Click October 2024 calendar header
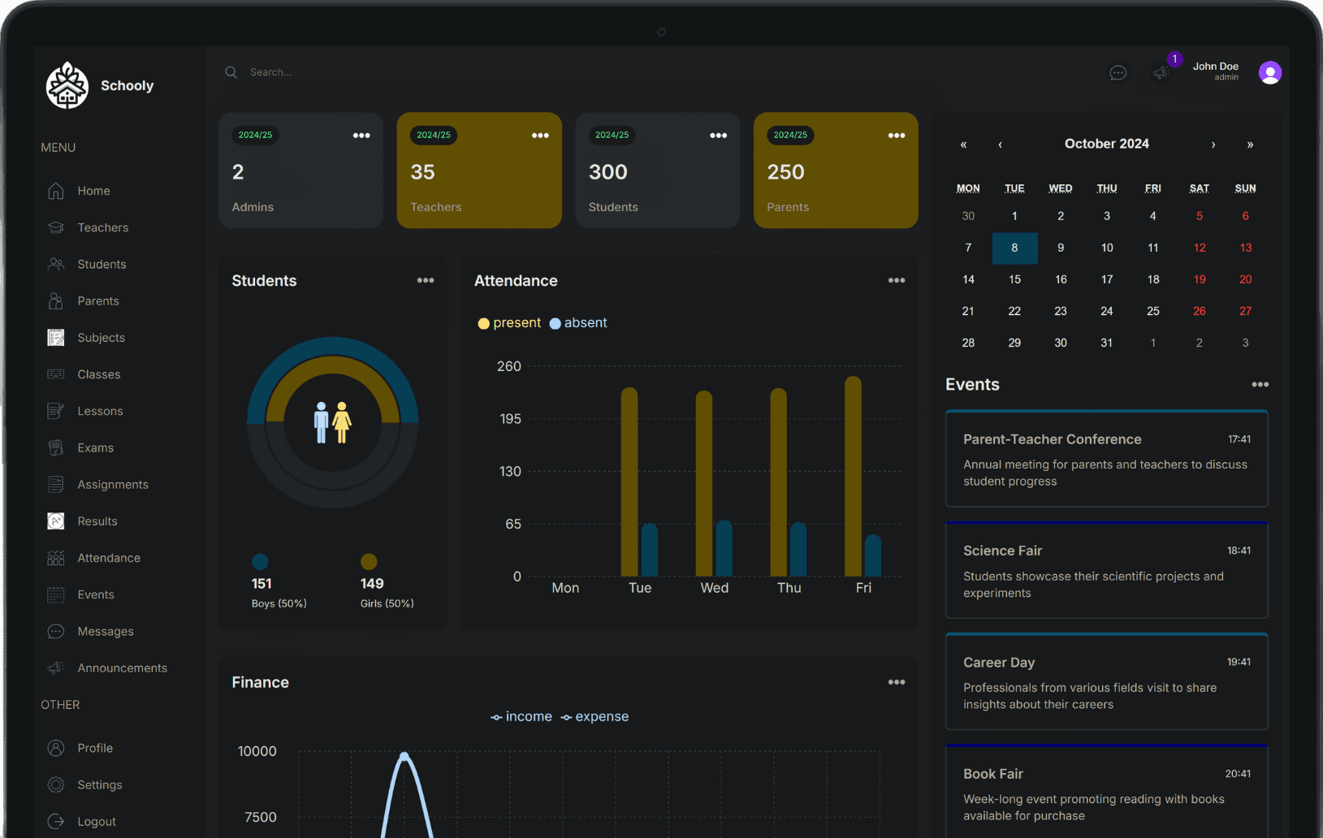The height and width of the screenshot is (838, 1323). pyautogui.click(x=1107, y=144)
